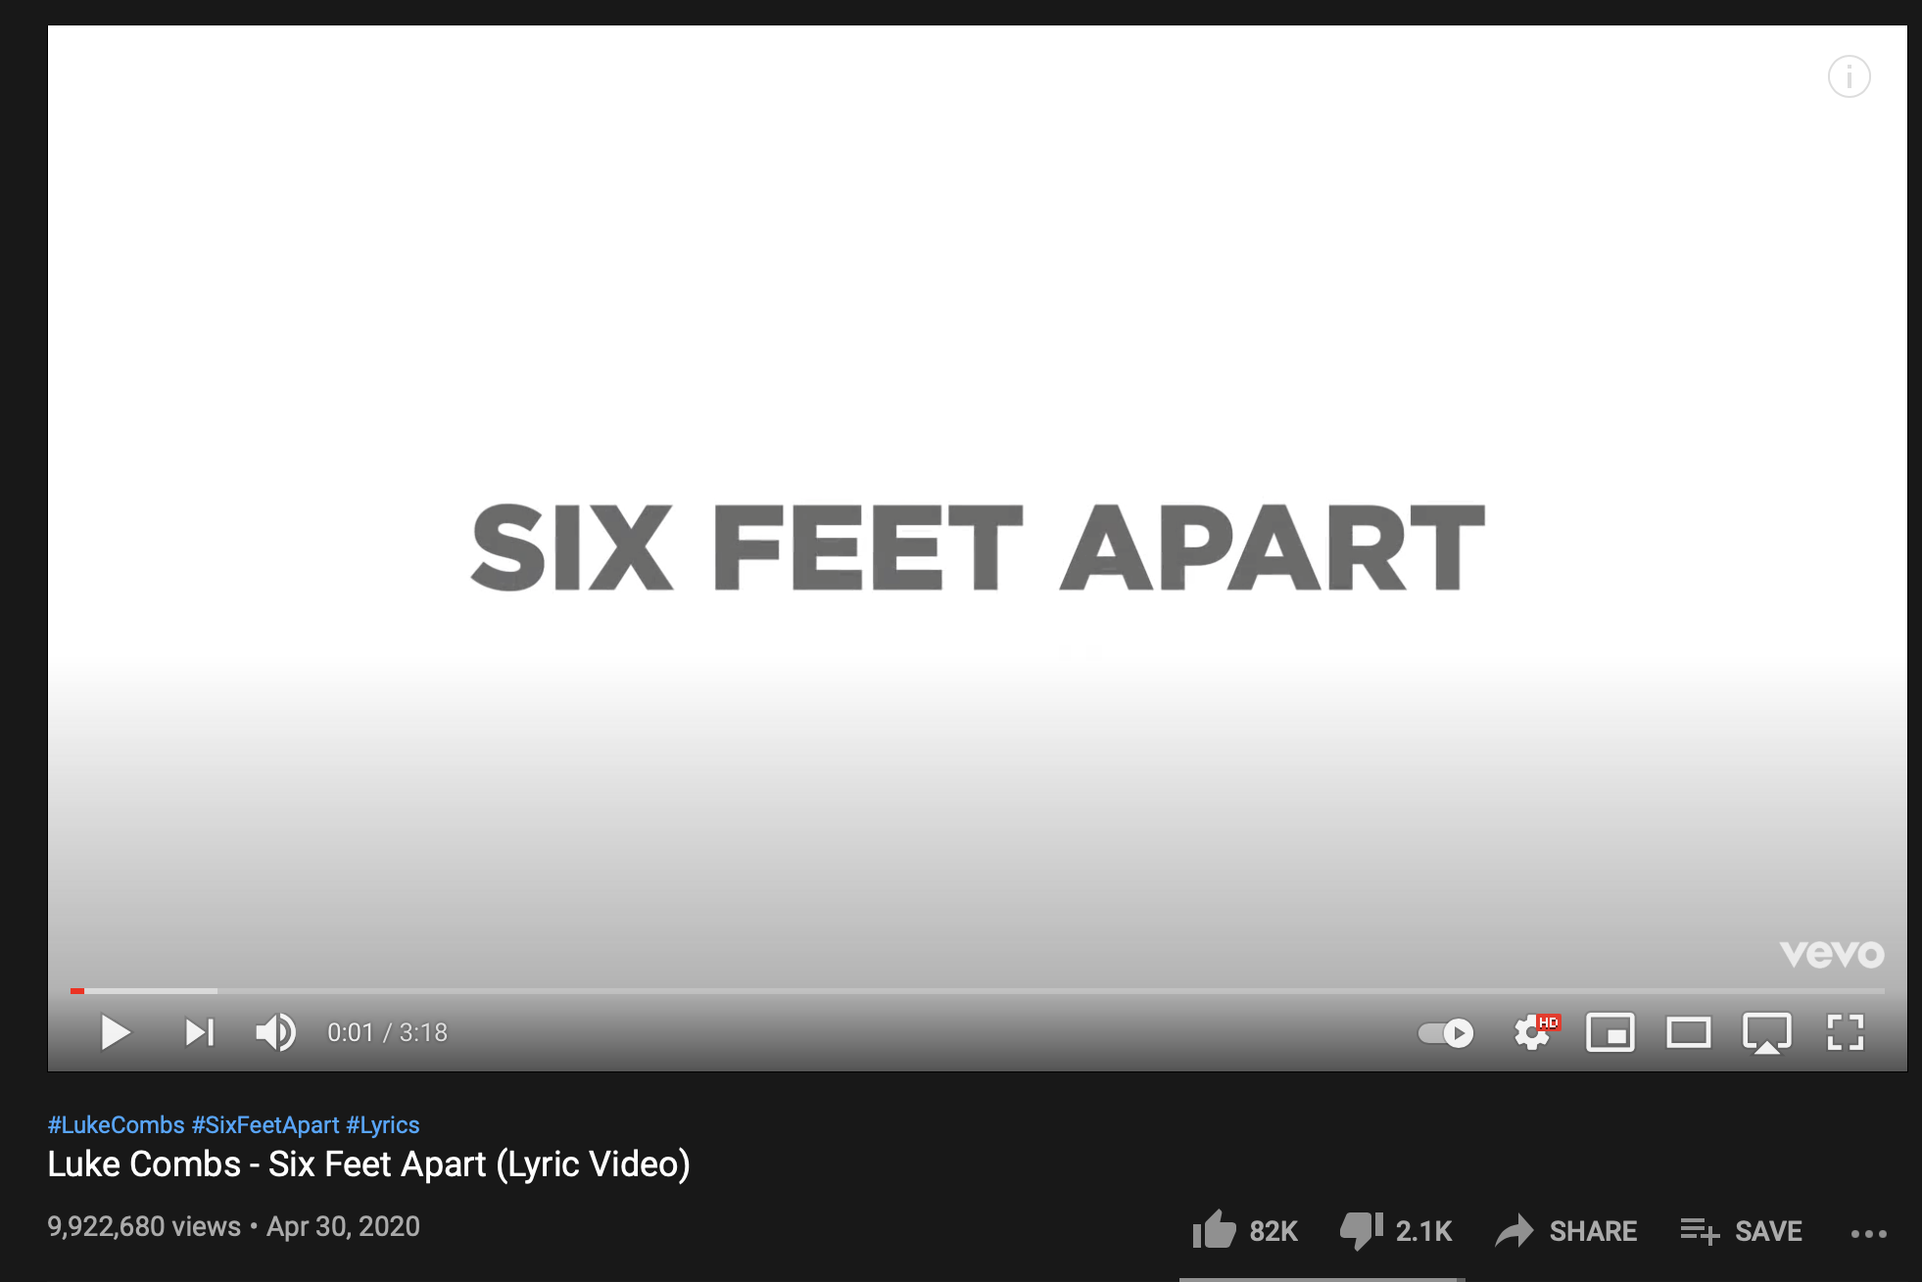Open the #SixFeetApart hashtag link
The image size is (1922, 1282).
(x=265, y=1125)
